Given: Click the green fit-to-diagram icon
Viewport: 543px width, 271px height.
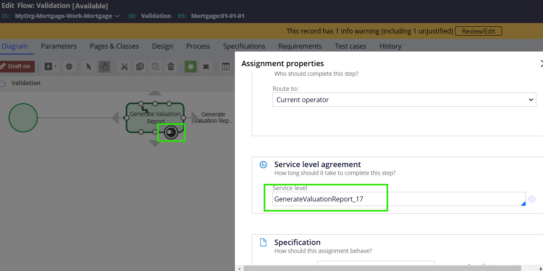Looking at the screenshot, I should (190, 67).
